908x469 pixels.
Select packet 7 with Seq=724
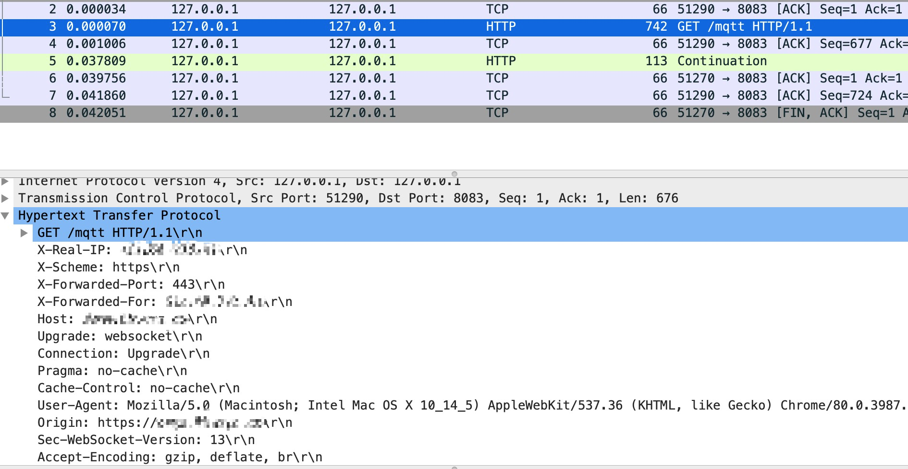(454, 96)
